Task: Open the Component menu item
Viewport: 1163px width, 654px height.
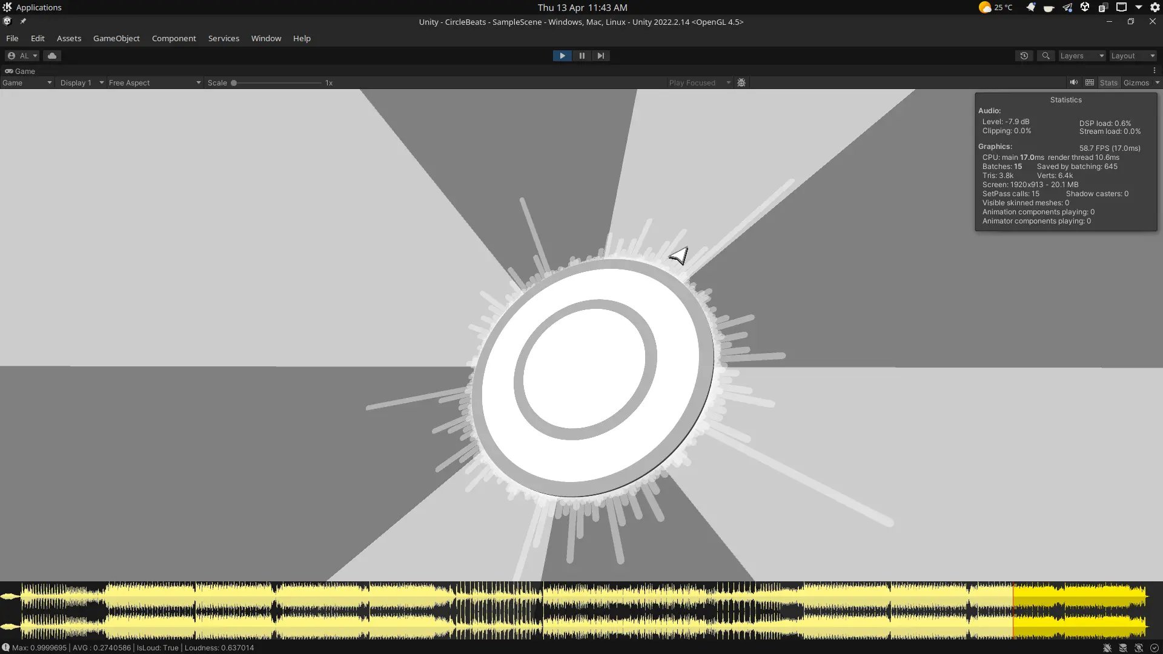Action: [x=173, y=38]
